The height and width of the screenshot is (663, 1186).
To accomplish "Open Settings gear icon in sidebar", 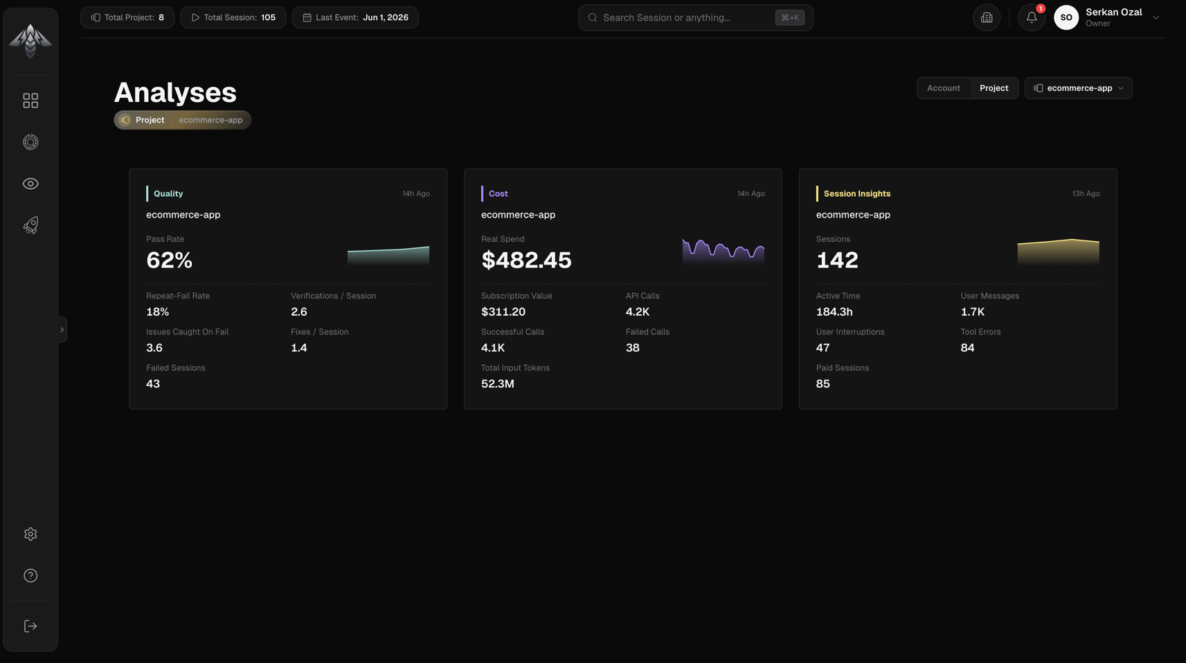I will 30,534.
